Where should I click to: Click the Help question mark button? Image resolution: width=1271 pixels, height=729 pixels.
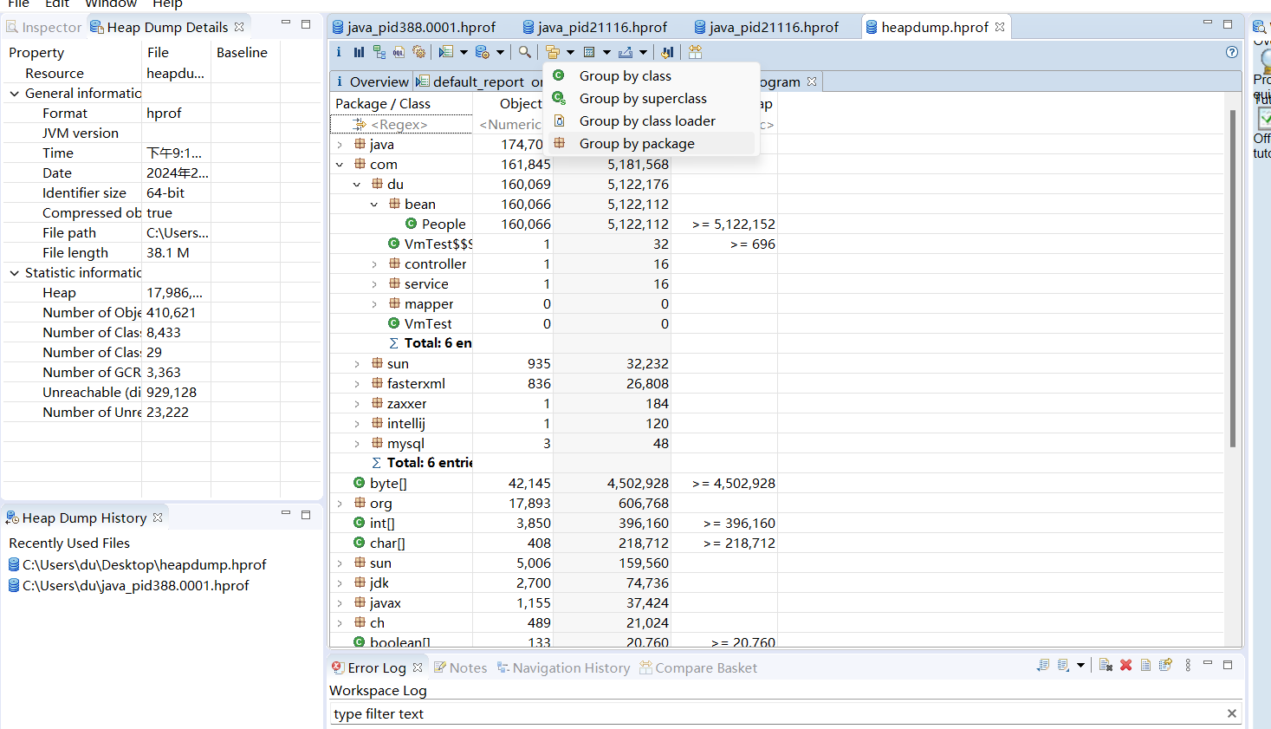pos(1231,53)
